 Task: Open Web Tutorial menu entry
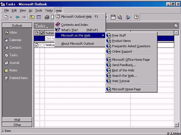click(131, 81)
